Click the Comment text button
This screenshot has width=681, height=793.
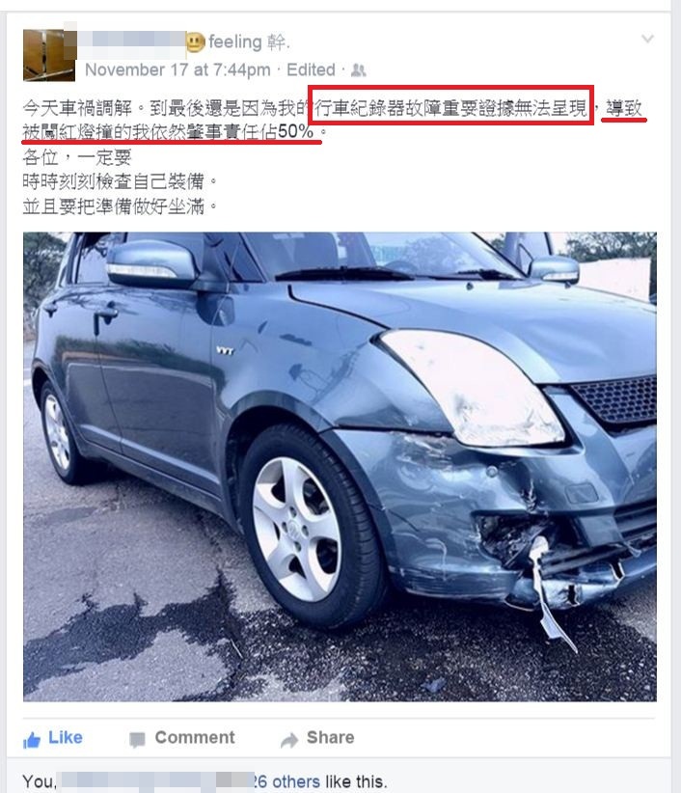(x=195, y=737)
